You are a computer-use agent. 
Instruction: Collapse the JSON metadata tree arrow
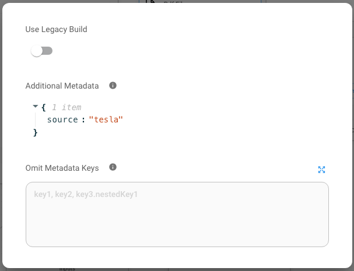pyautogui.click(x=36, y=107)
